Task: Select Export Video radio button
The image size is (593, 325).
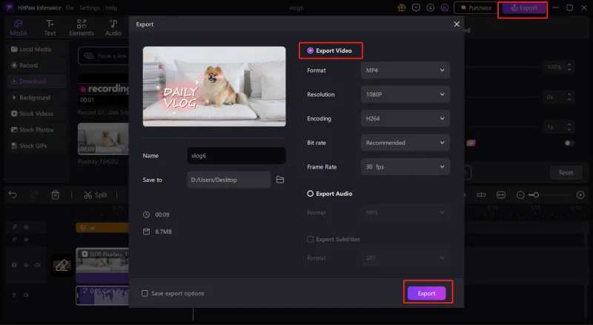Action: click(310, 50)
